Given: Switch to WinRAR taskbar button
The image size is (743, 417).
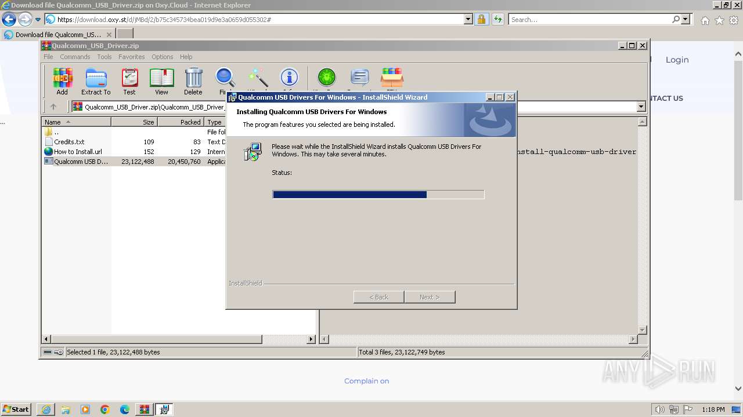Looking at the screenshot, I should (x=144, y=409).
